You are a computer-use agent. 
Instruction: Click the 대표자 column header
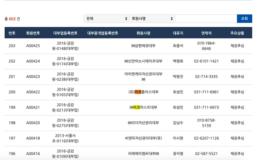click(178, 33)
